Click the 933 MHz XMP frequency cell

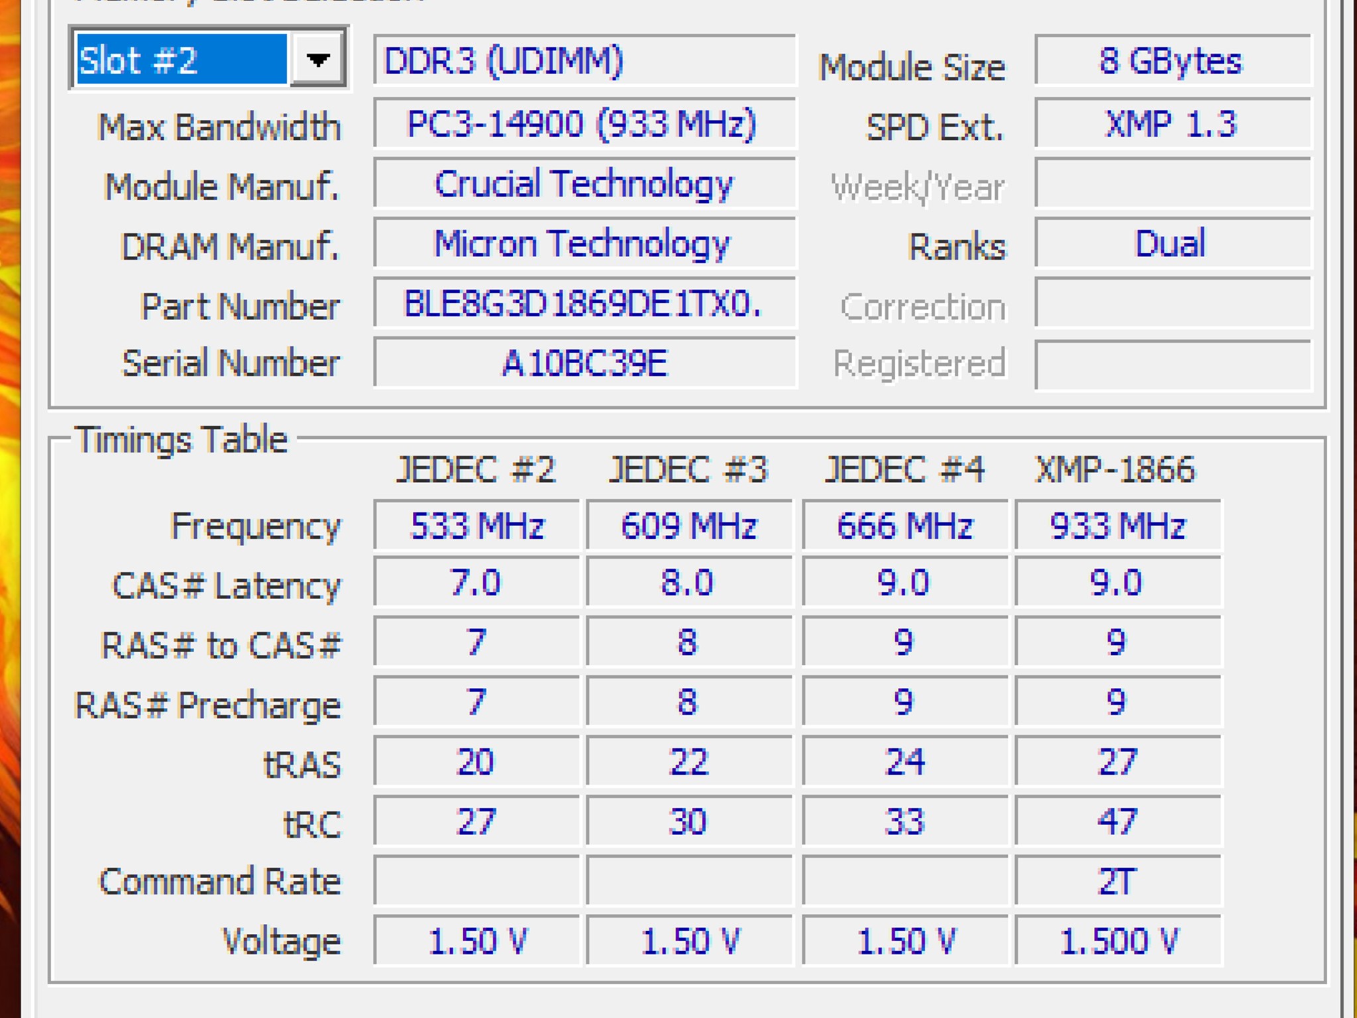pos(1118,526)
